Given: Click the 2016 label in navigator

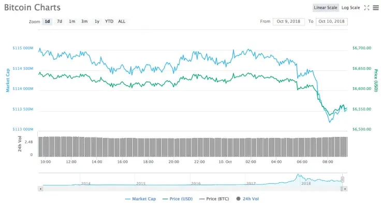Looking at the screenshot, I should coord(196,183).
